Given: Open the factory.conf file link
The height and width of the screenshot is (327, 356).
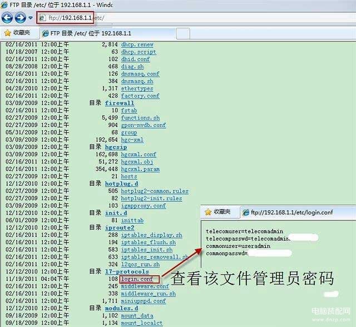Looking at the screenshot, I should [140, 96].
